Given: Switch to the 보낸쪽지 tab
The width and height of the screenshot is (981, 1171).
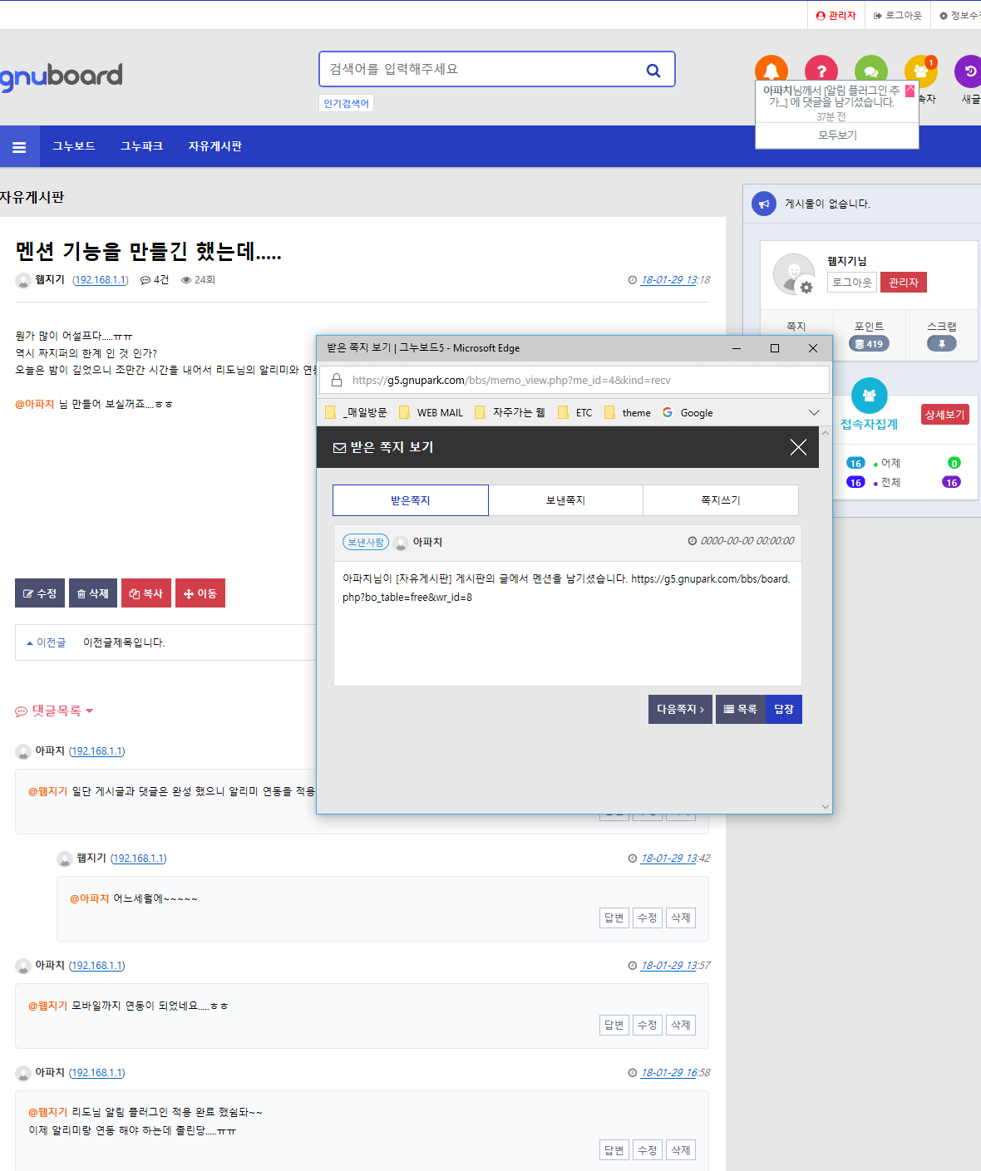Looking at the screenshot, I should coord(565,500).
